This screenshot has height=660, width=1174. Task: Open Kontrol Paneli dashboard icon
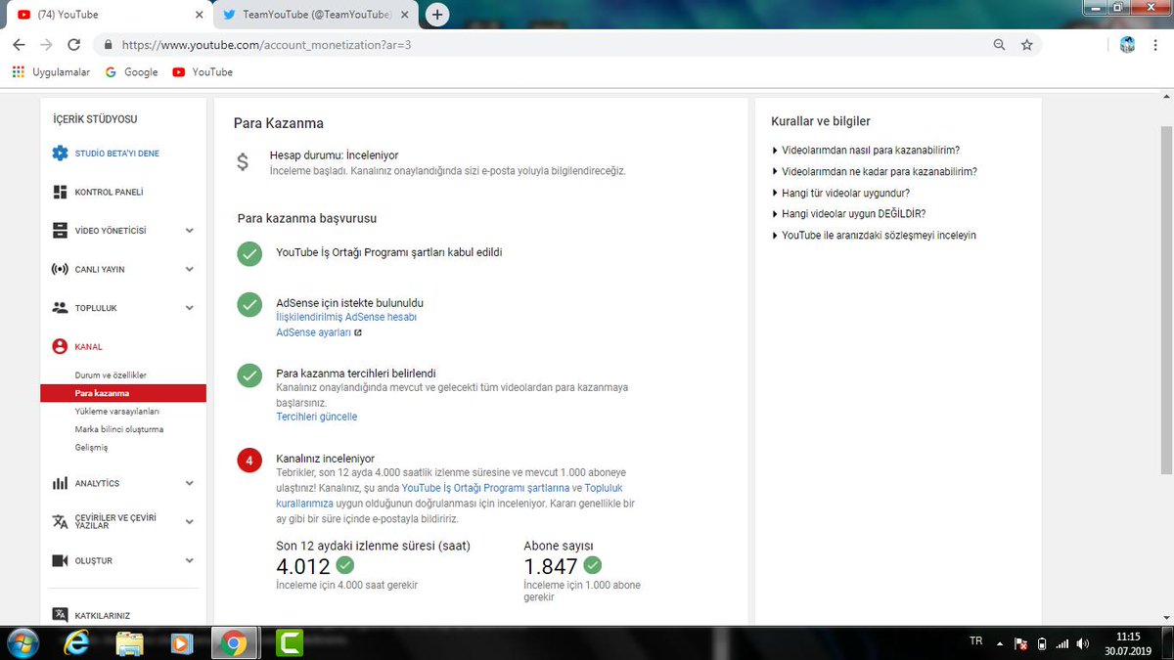coord(60,192)
